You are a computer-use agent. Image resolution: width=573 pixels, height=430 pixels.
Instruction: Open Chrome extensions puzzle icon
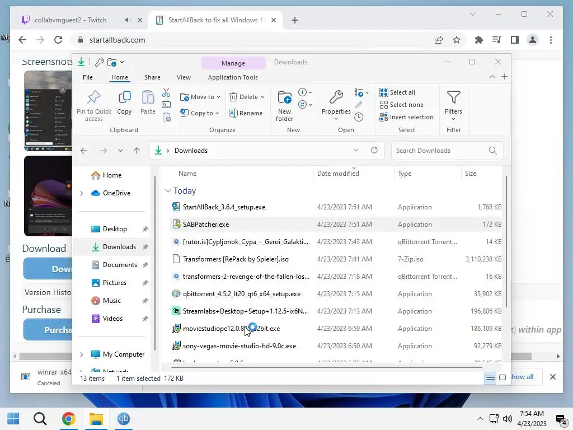pos(478,40)
